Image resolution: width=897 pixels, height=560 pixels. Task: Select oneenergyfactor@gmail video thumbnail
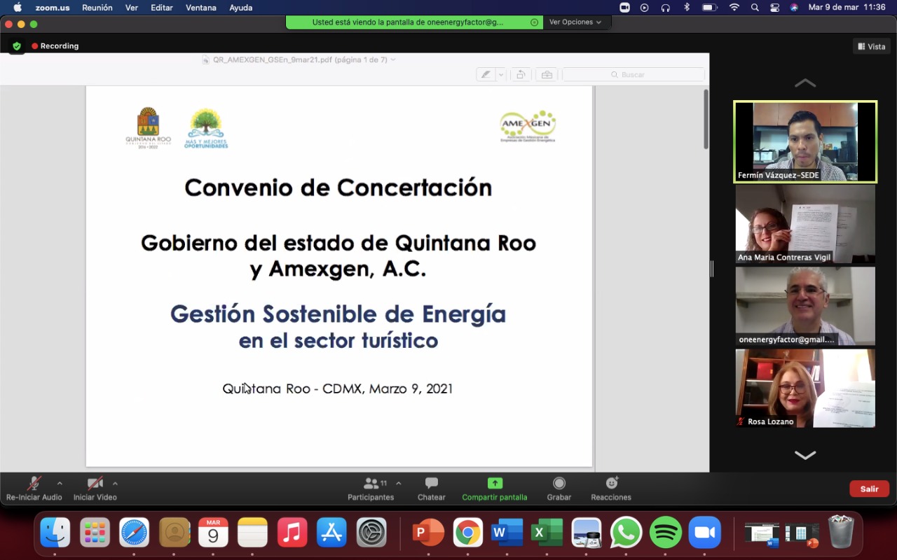pyautogui.click(x=805, y=306)
